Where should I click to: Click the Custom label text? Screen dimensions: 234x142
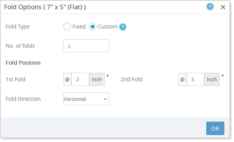point(108,27)
